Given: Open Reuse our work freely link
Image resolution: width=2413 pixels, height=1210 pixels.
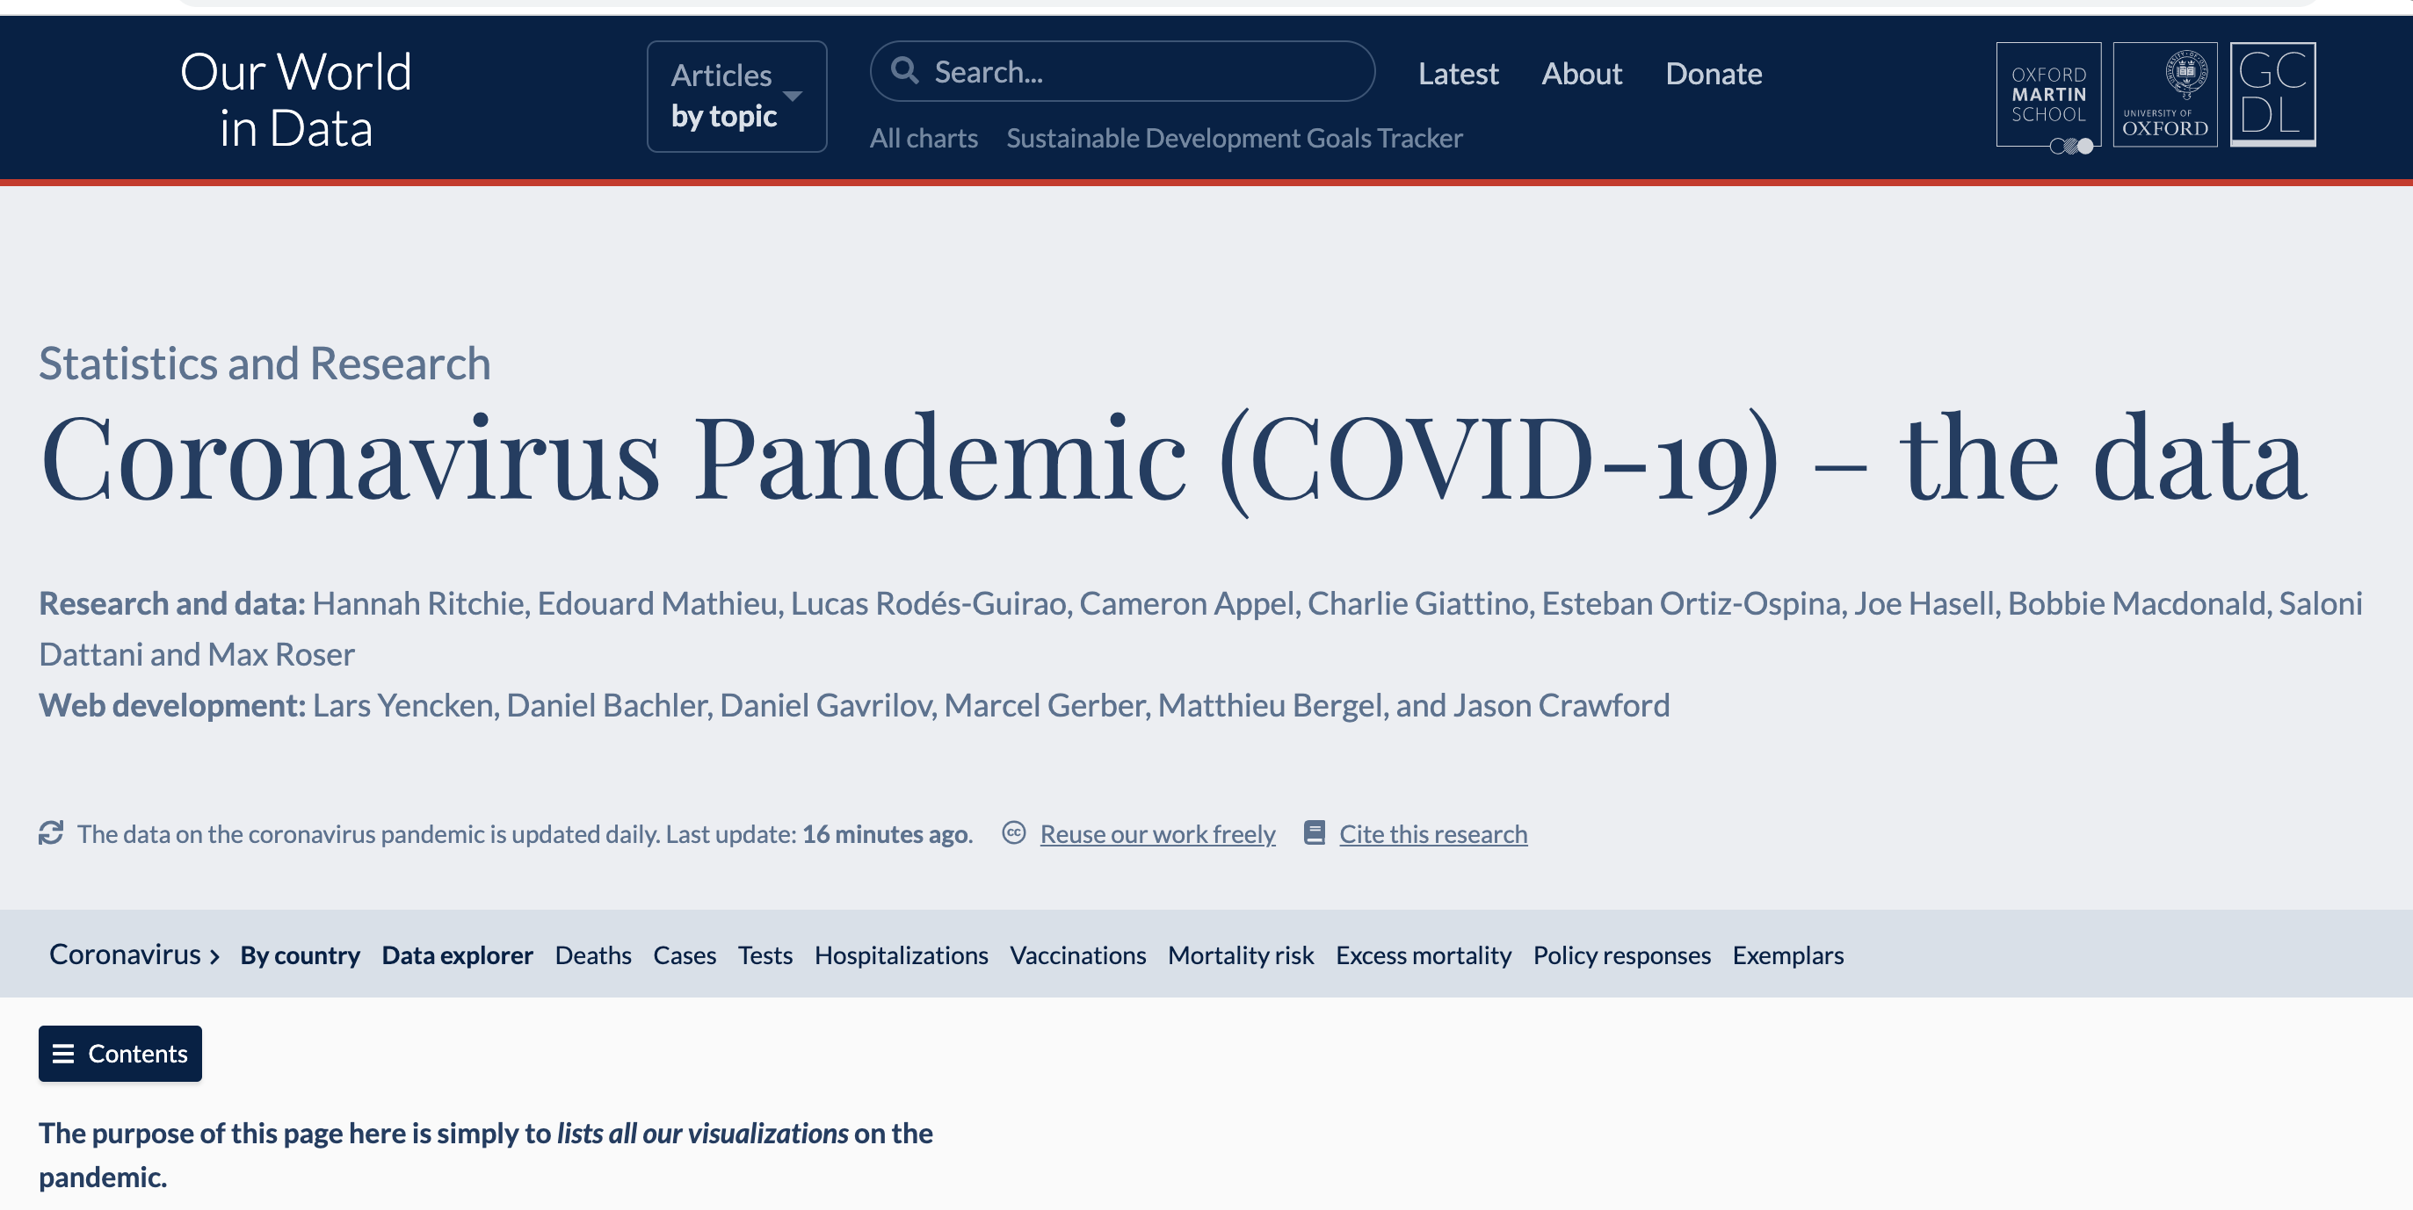Looking at the screenshot, I should coord(1157,834).
